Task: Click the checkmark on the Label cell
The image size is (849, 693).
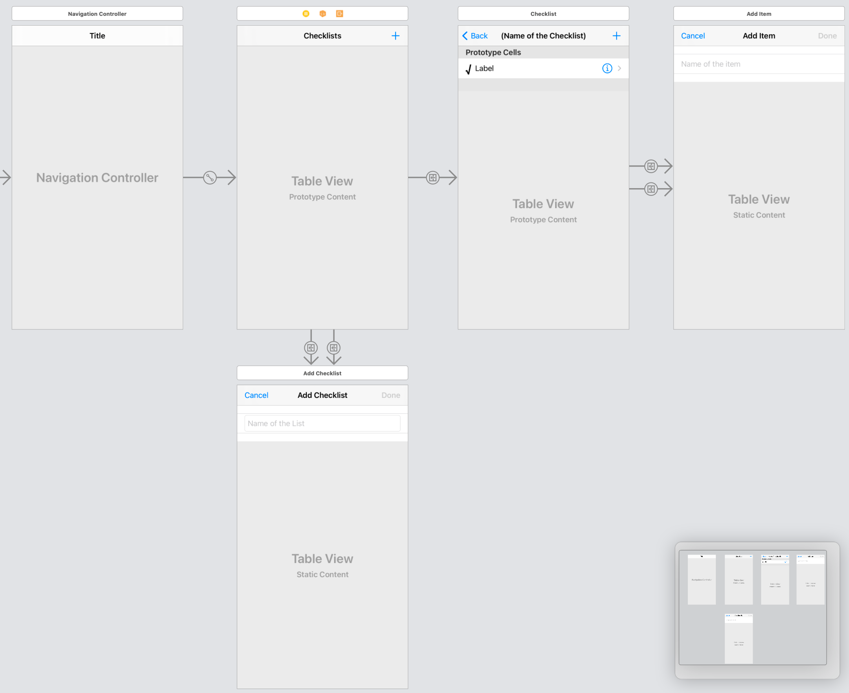Action: 468,69
